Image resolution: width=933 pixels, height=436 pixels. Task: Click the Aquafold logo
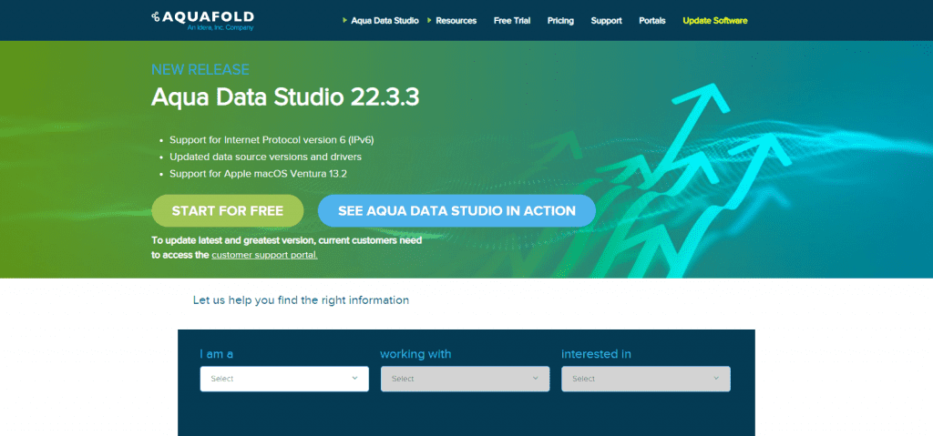(202, 20)
